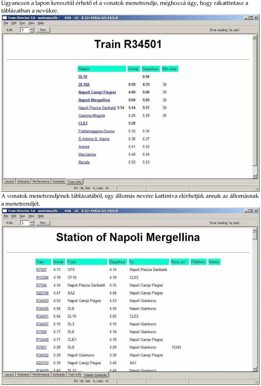
Task: Open the DL10A station link
Action: pyautogui.click(x=84, y=85)
